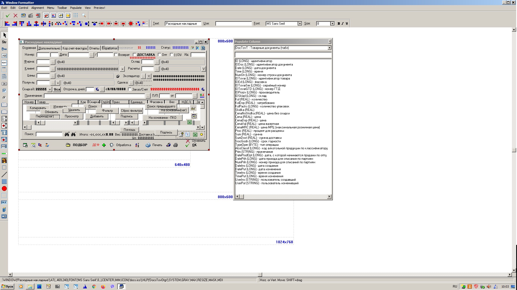
Task: Select the red ellipse control tool
Action: click(x=4, y=189)
